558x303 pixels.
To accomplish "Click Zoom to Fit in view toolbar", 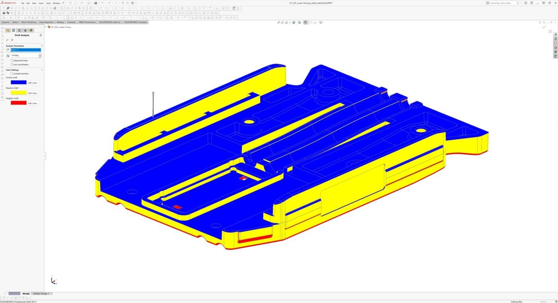I will (x=279, y=22).
